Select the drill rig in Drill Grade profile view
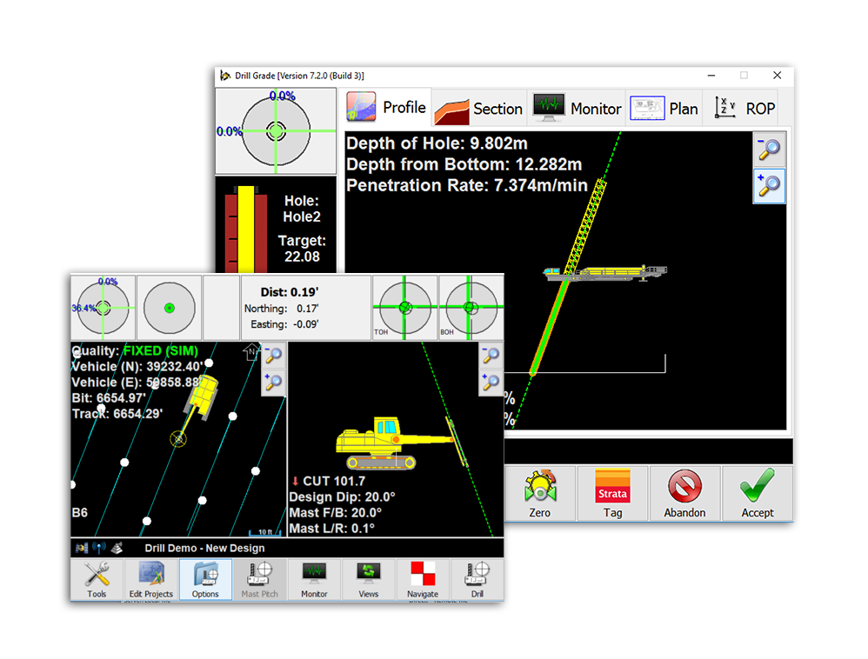 [x=604, y=271]
